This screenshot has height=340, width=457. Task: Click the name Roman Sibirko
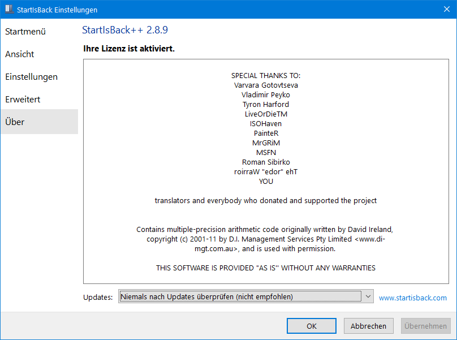[x=266, y=162]
